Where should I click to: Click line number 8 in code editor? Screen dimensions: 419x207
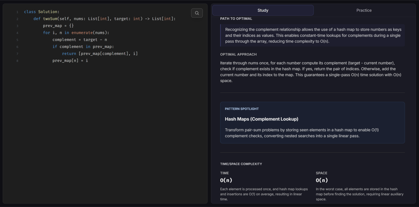point(17,61)
